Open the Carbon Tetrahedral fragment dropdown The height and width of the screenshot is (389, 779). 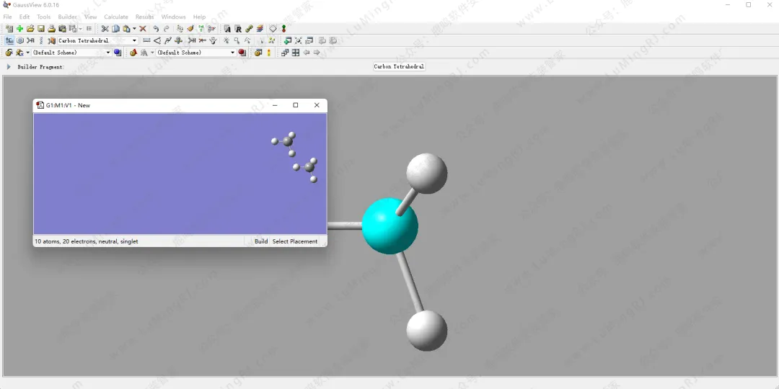pyautogui.click(x=134, y=41)
